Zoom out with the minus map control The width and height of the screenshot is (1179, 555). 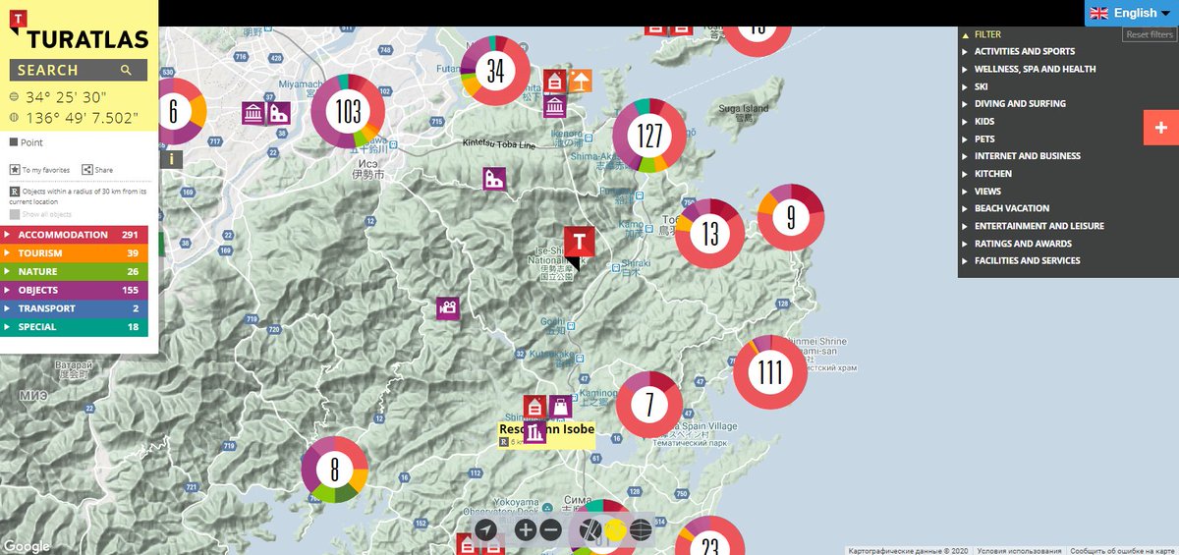point(550,530)
